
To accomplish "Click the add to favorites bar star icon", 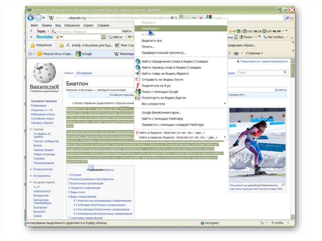I will pos(61,45).
